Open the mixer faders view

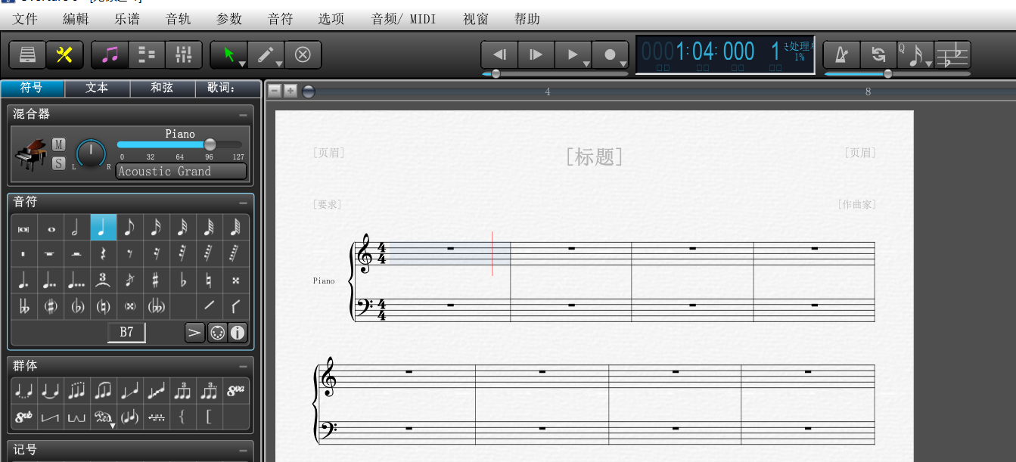coord(183,54)
